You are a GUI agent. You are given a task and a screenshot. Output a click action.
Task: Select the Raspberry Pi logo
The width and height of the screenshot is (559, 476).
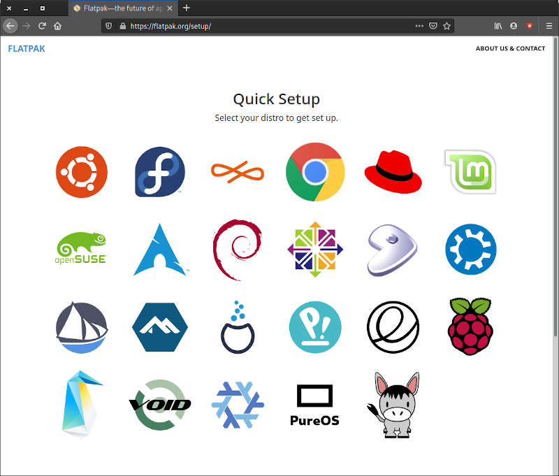pos(470,326)
